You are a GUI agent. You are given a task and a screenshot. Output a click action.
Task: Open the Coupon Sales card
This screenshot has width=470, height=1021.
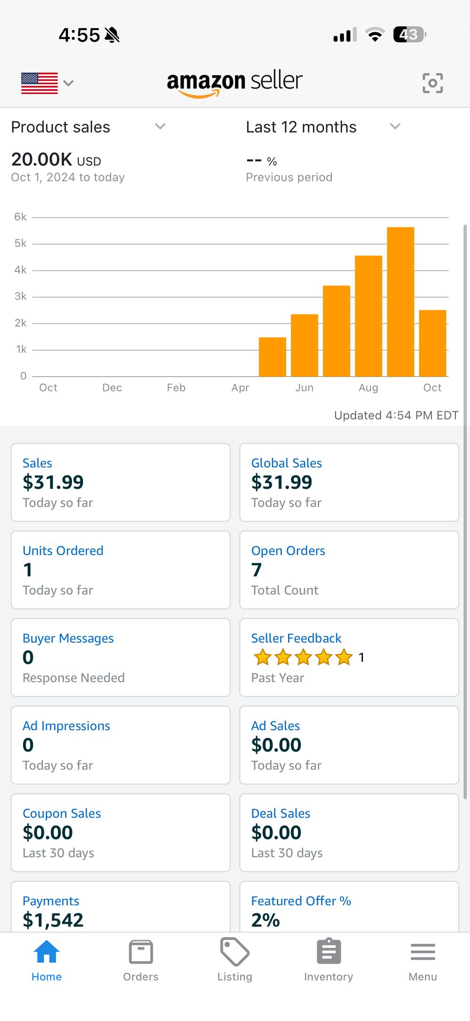click(120, 832)
